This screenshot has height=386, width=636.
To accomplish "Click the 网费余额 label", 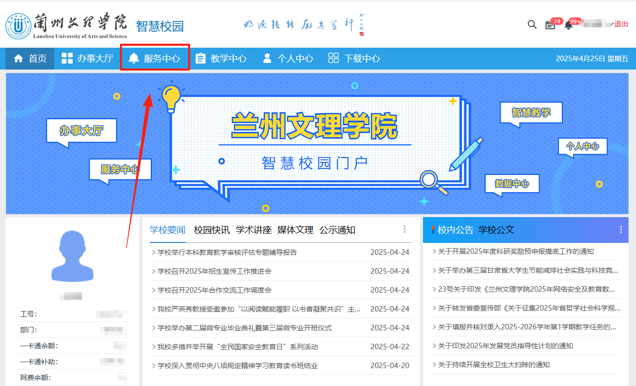I will click(x=35, y=378).
